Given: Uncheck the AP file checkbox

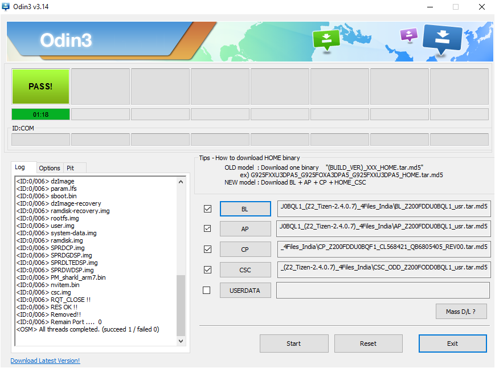Looking at the screenshot, I should point(207,228).
